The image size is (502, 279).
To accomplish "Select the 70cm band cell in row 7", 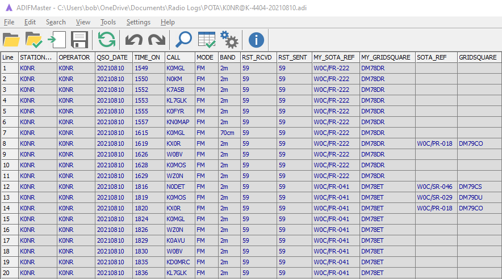I will (x=229, y=133).
